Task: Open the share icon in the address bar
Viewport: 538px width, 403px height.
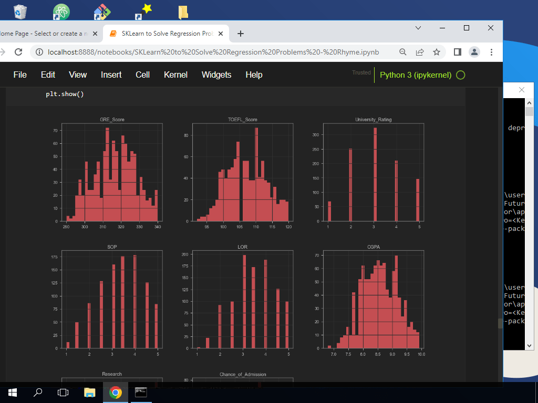Action: 419,52
